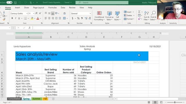This screenshot has width=186, height=104.
Task: Switch to the Summer sheet tab
Action: pyautogui.click(x=36, y=99)
